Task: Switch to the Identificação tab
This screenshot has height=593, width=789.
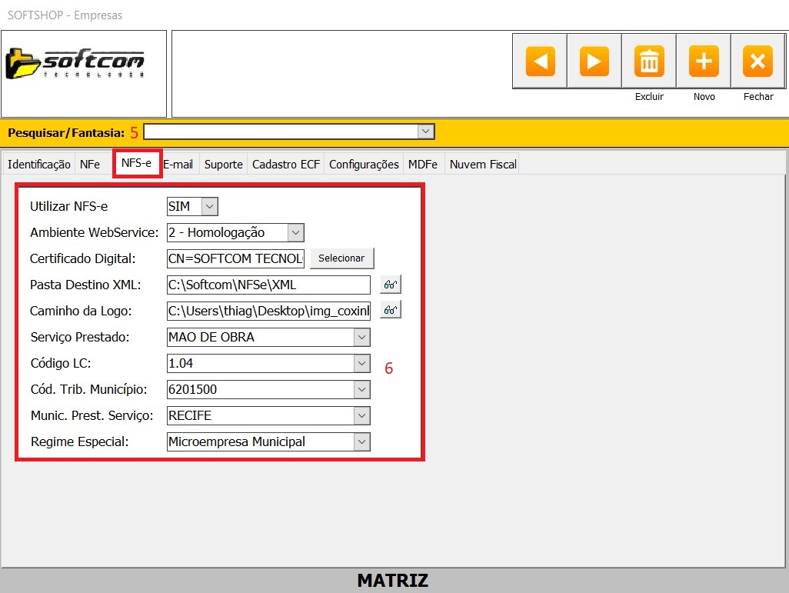Action: (39, 164)
